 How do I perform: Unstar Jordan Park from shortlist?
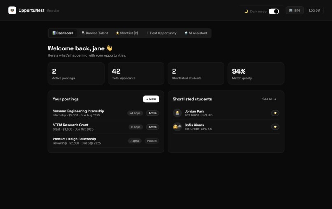(275, 113)
